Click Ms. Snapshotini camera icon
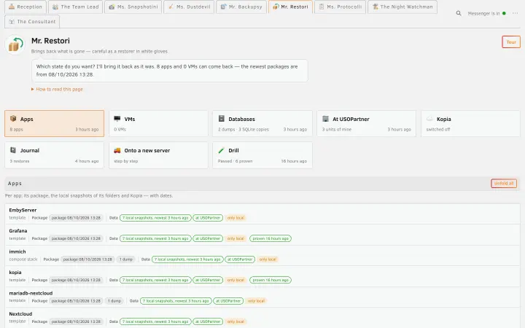 click(x=112, y=7)
